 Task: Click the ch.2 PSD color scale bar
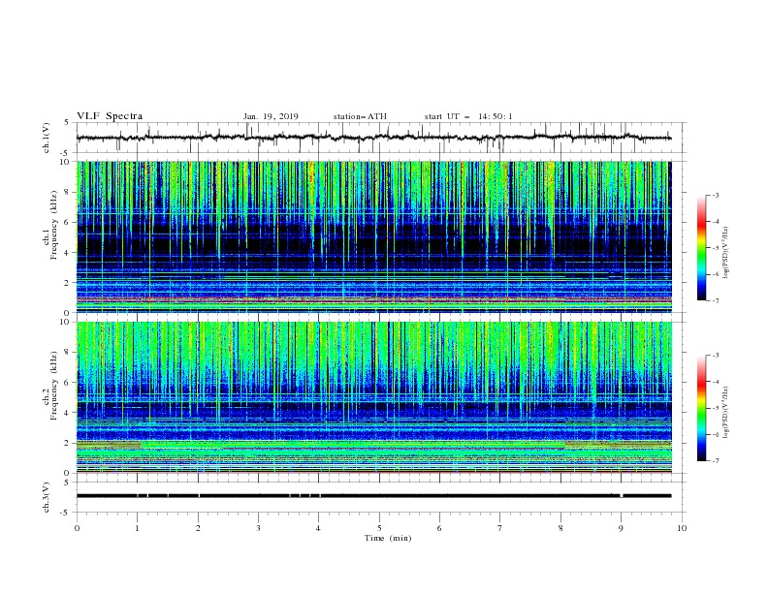(702, 408)
